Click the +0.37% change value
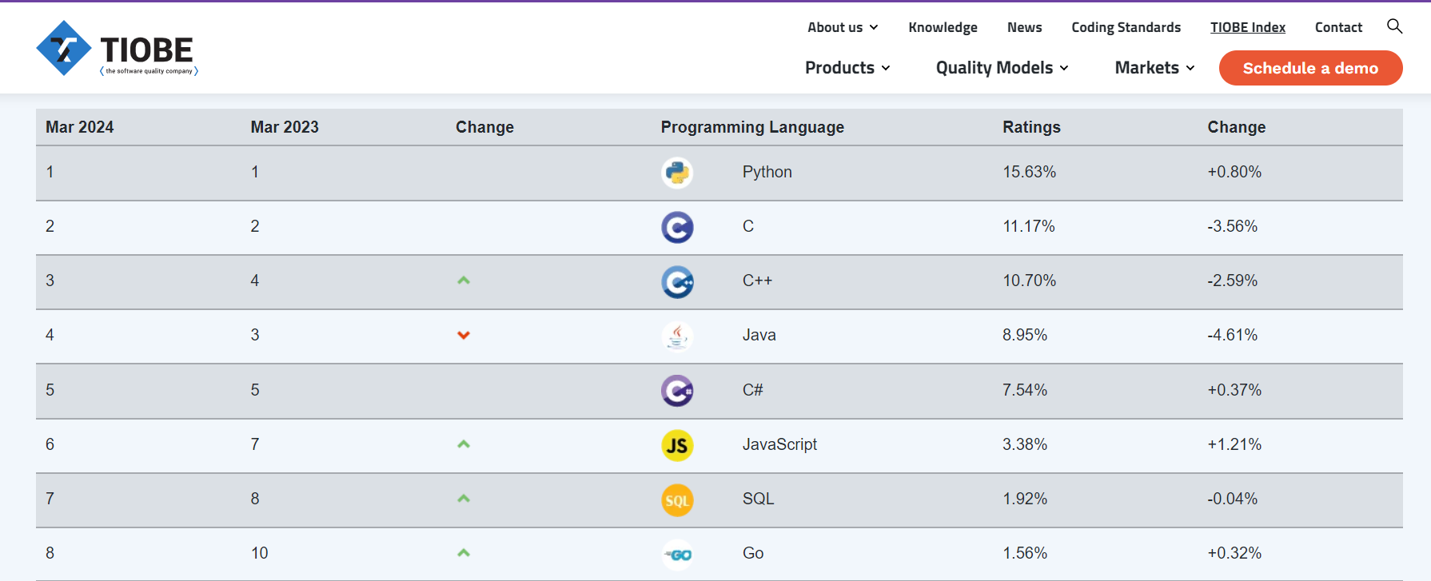Screen dimensions: 1431x581 (1234, 390)
